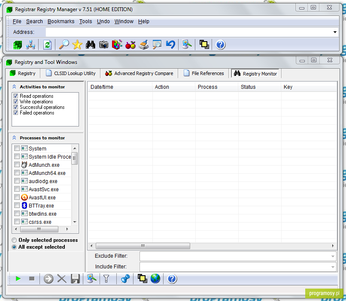This screenshot has height=301, width=346.
Task: Open the apples registry compare icon
Action: pyautogui.click(x=131, y=45)
